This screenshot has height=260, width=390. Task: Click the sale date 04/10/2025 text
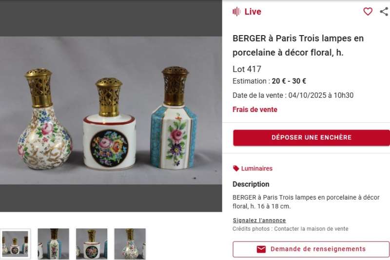point(320,95)
